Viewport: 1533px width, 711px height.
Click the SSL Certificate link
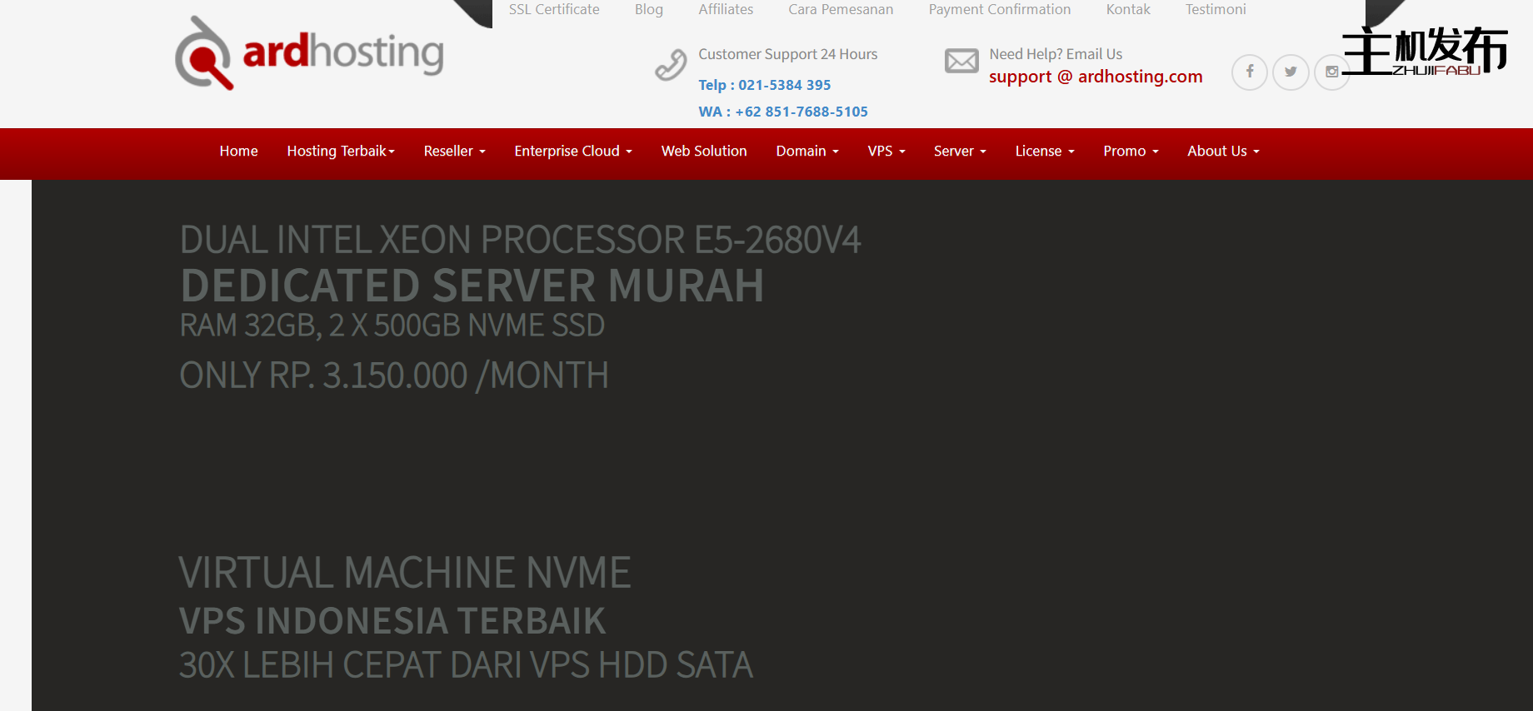(x=554, y=9)
